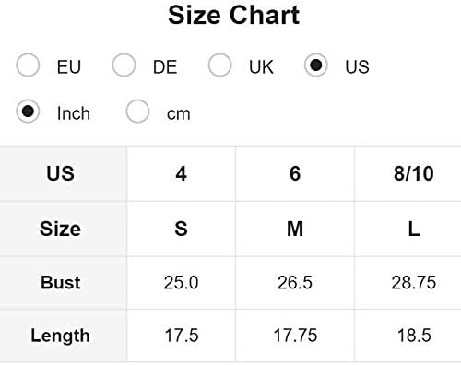
Task: Click the L size cell
Action: (408, 229)
